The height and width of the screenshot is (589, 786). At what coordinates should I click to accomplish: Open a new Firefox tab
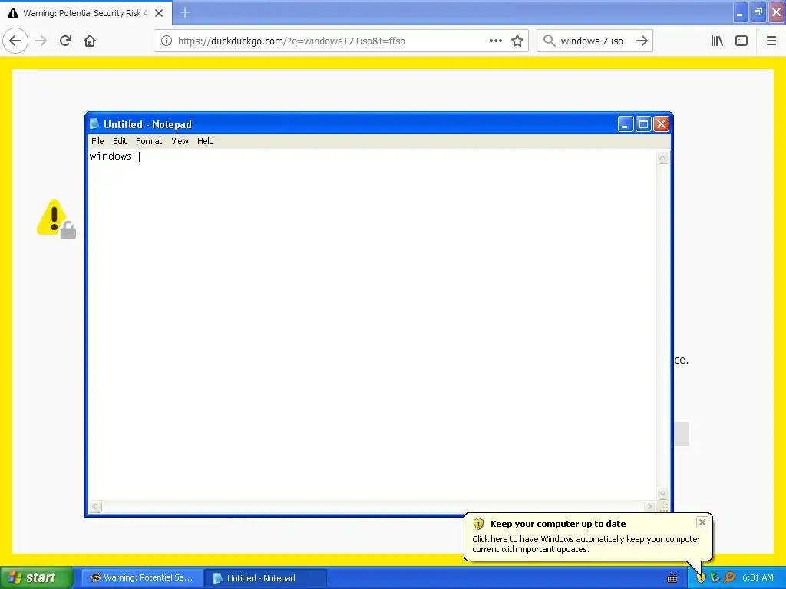pos(185,12)
